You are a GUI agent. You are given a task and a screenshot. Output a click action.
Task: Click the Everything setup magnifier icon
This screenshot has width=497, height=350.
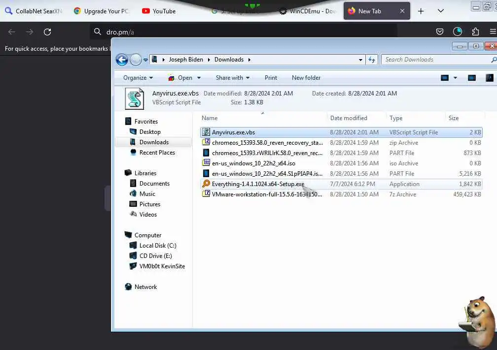pyautogui.click(x=206, y=184)
